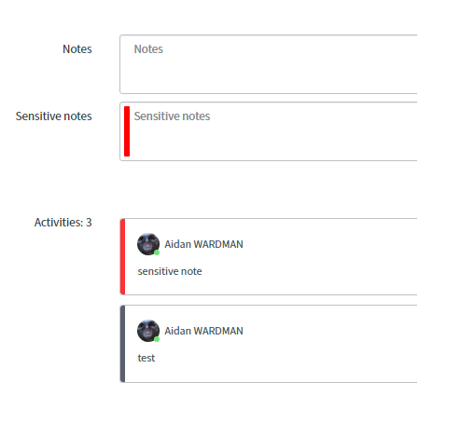Screen dimensions: 475x423
Task: Open Aidan WARDMAN's avatar on the test activity
Action: click(148, 331)
